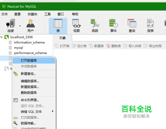Choose 新建数据库... in context menu

tap(34, 87)
